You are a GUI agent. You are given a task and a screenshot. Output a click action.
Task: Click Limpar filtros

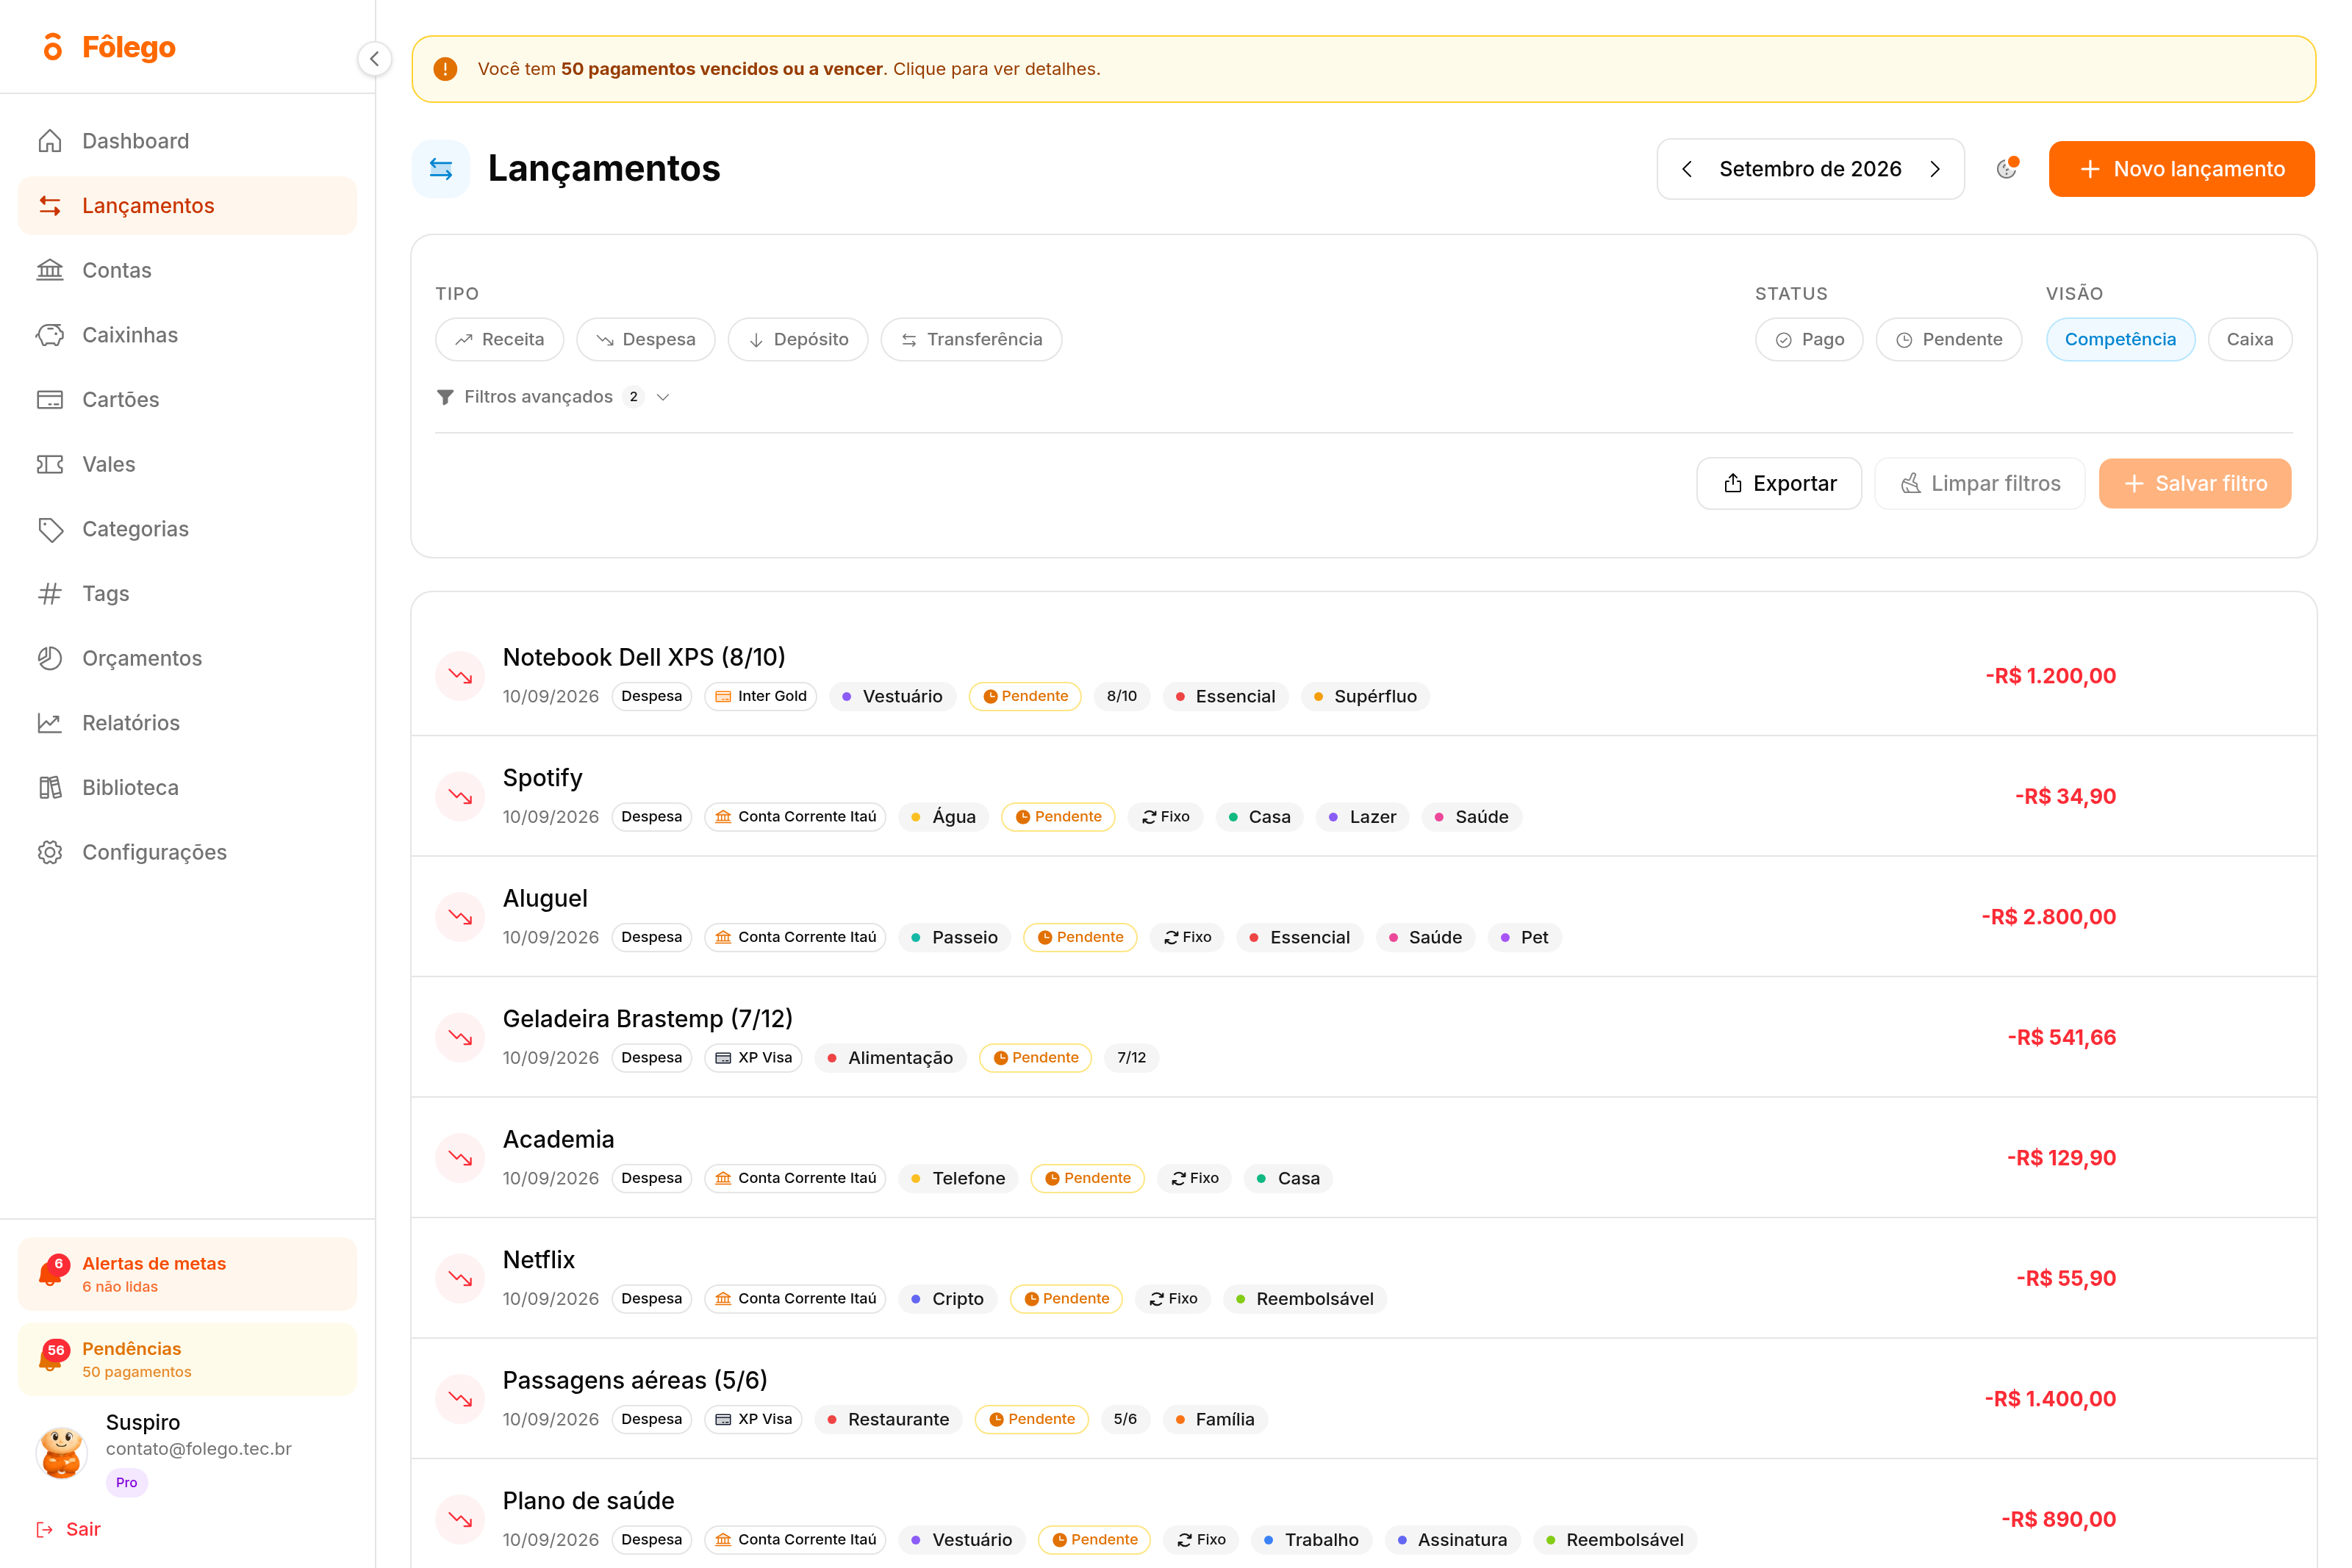point(1980,484)
